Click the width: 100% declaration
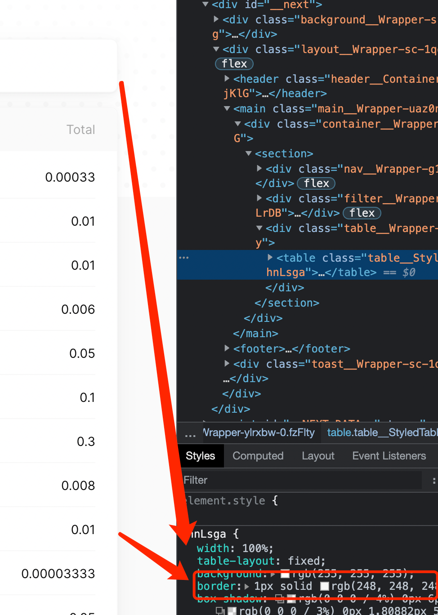Screen dimensions: 438x615 235,548
